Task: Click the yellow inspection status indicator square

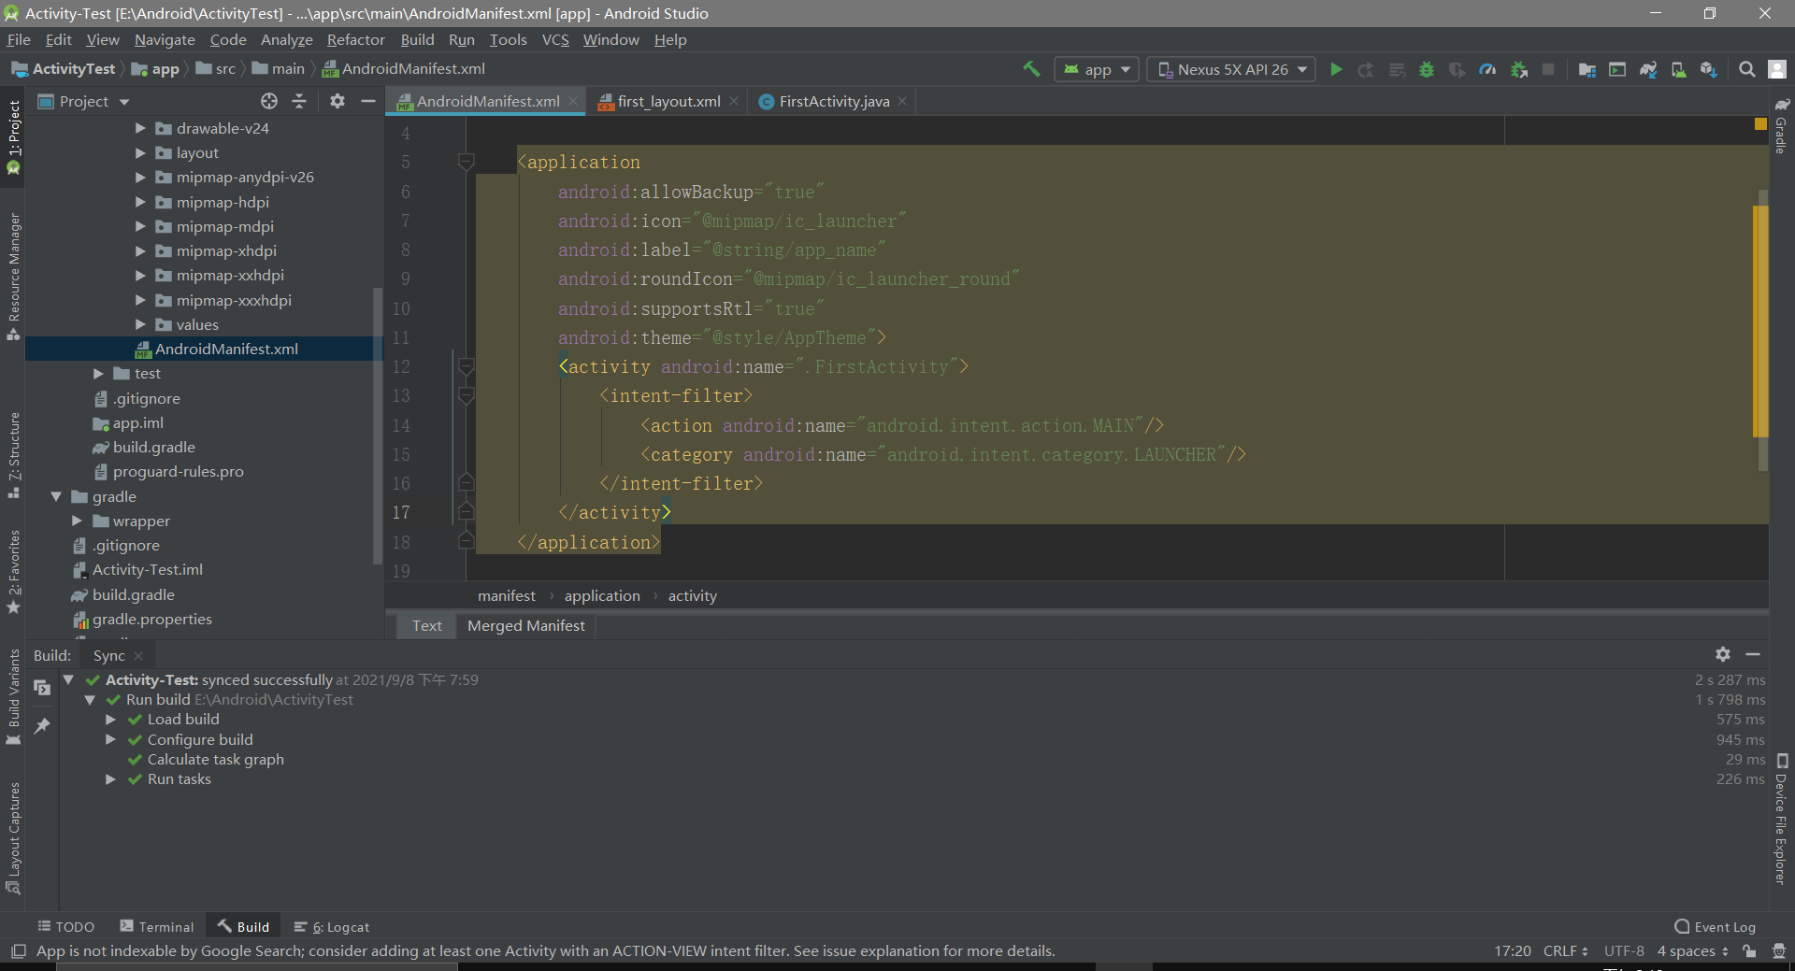Action: 1760,123
